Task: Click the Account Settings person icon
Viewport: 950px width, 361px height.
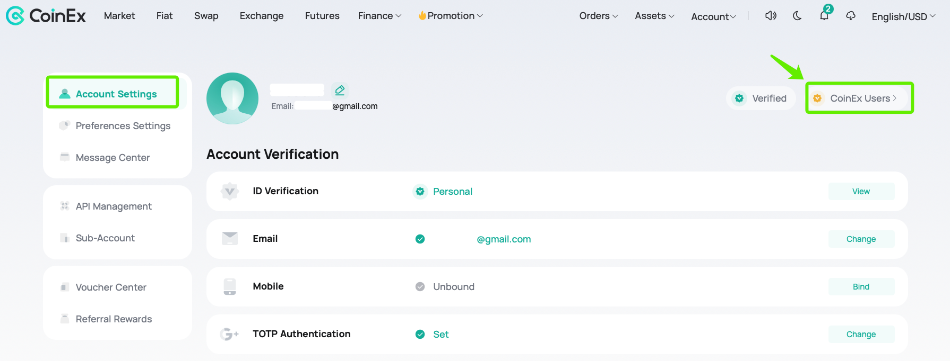Action: click(x=65, y=94)
